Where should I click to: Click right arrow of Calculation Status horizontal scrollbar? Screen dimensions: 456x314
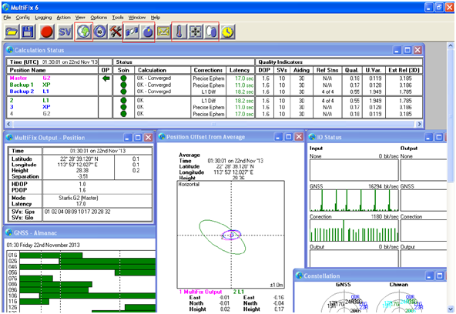(x=419, y=124)
